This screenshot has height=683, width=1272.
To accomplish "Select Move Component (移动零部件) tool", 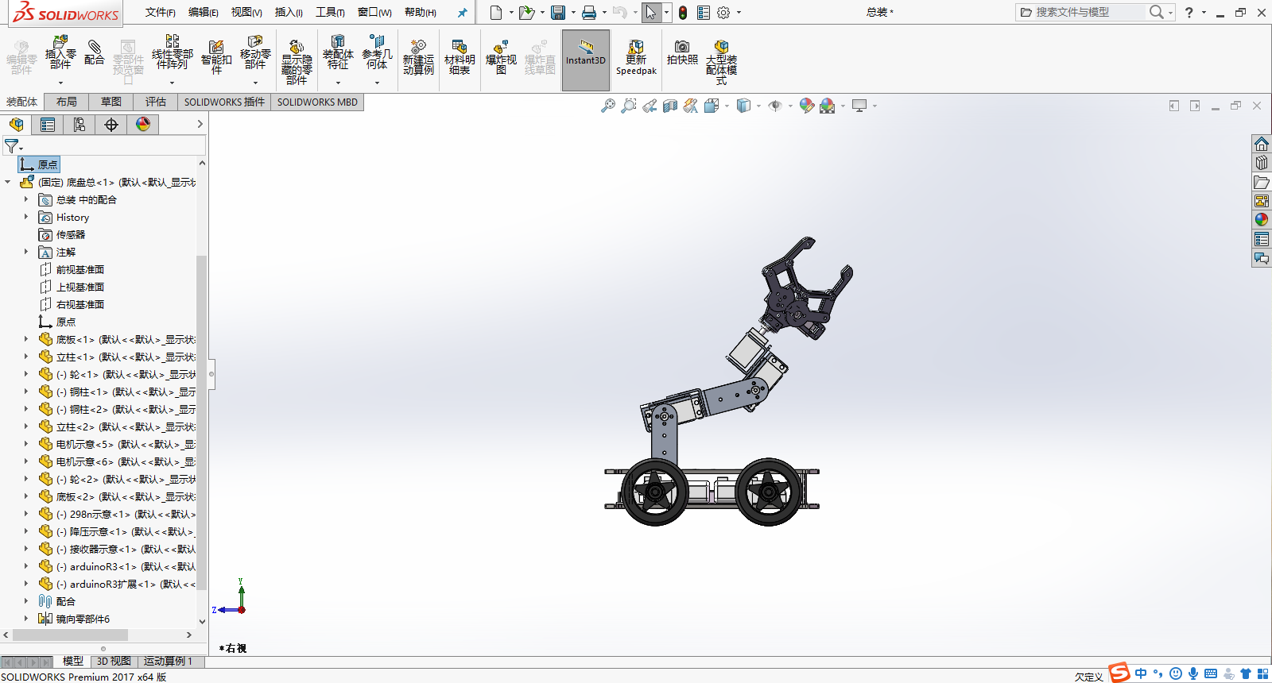I will click(x=255, y=53).
